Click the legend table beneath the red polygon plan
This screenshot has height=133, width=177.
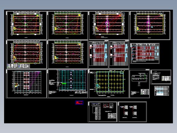point(18,66)
